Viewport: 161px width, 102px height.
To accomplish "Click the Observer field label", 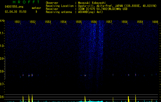I will tap(52, 3).
